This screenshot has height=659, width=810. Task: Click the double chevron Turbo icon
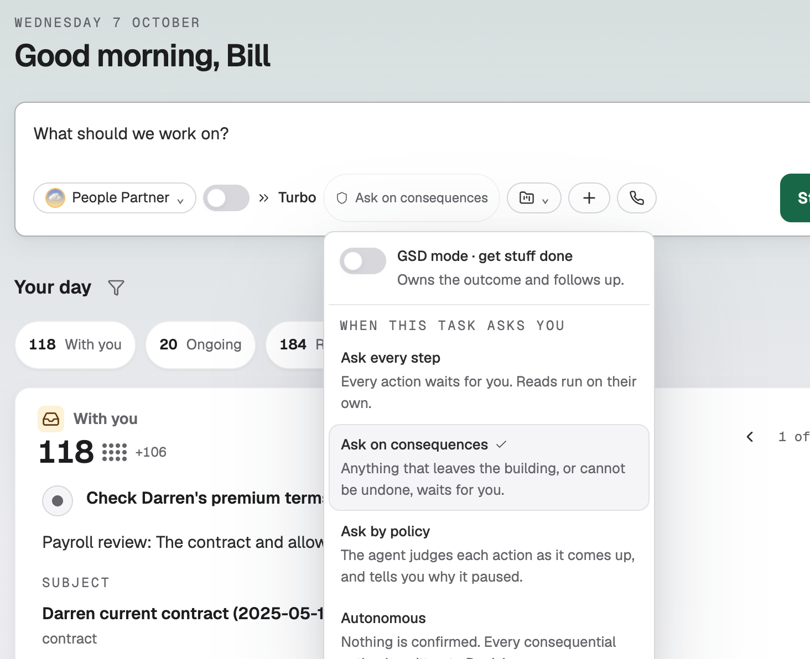tap(264, 198)
